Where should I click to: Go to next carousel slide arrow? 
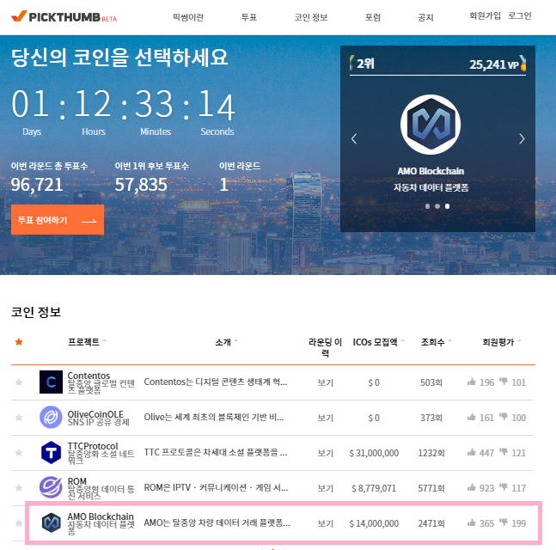(x=521, y=139)
